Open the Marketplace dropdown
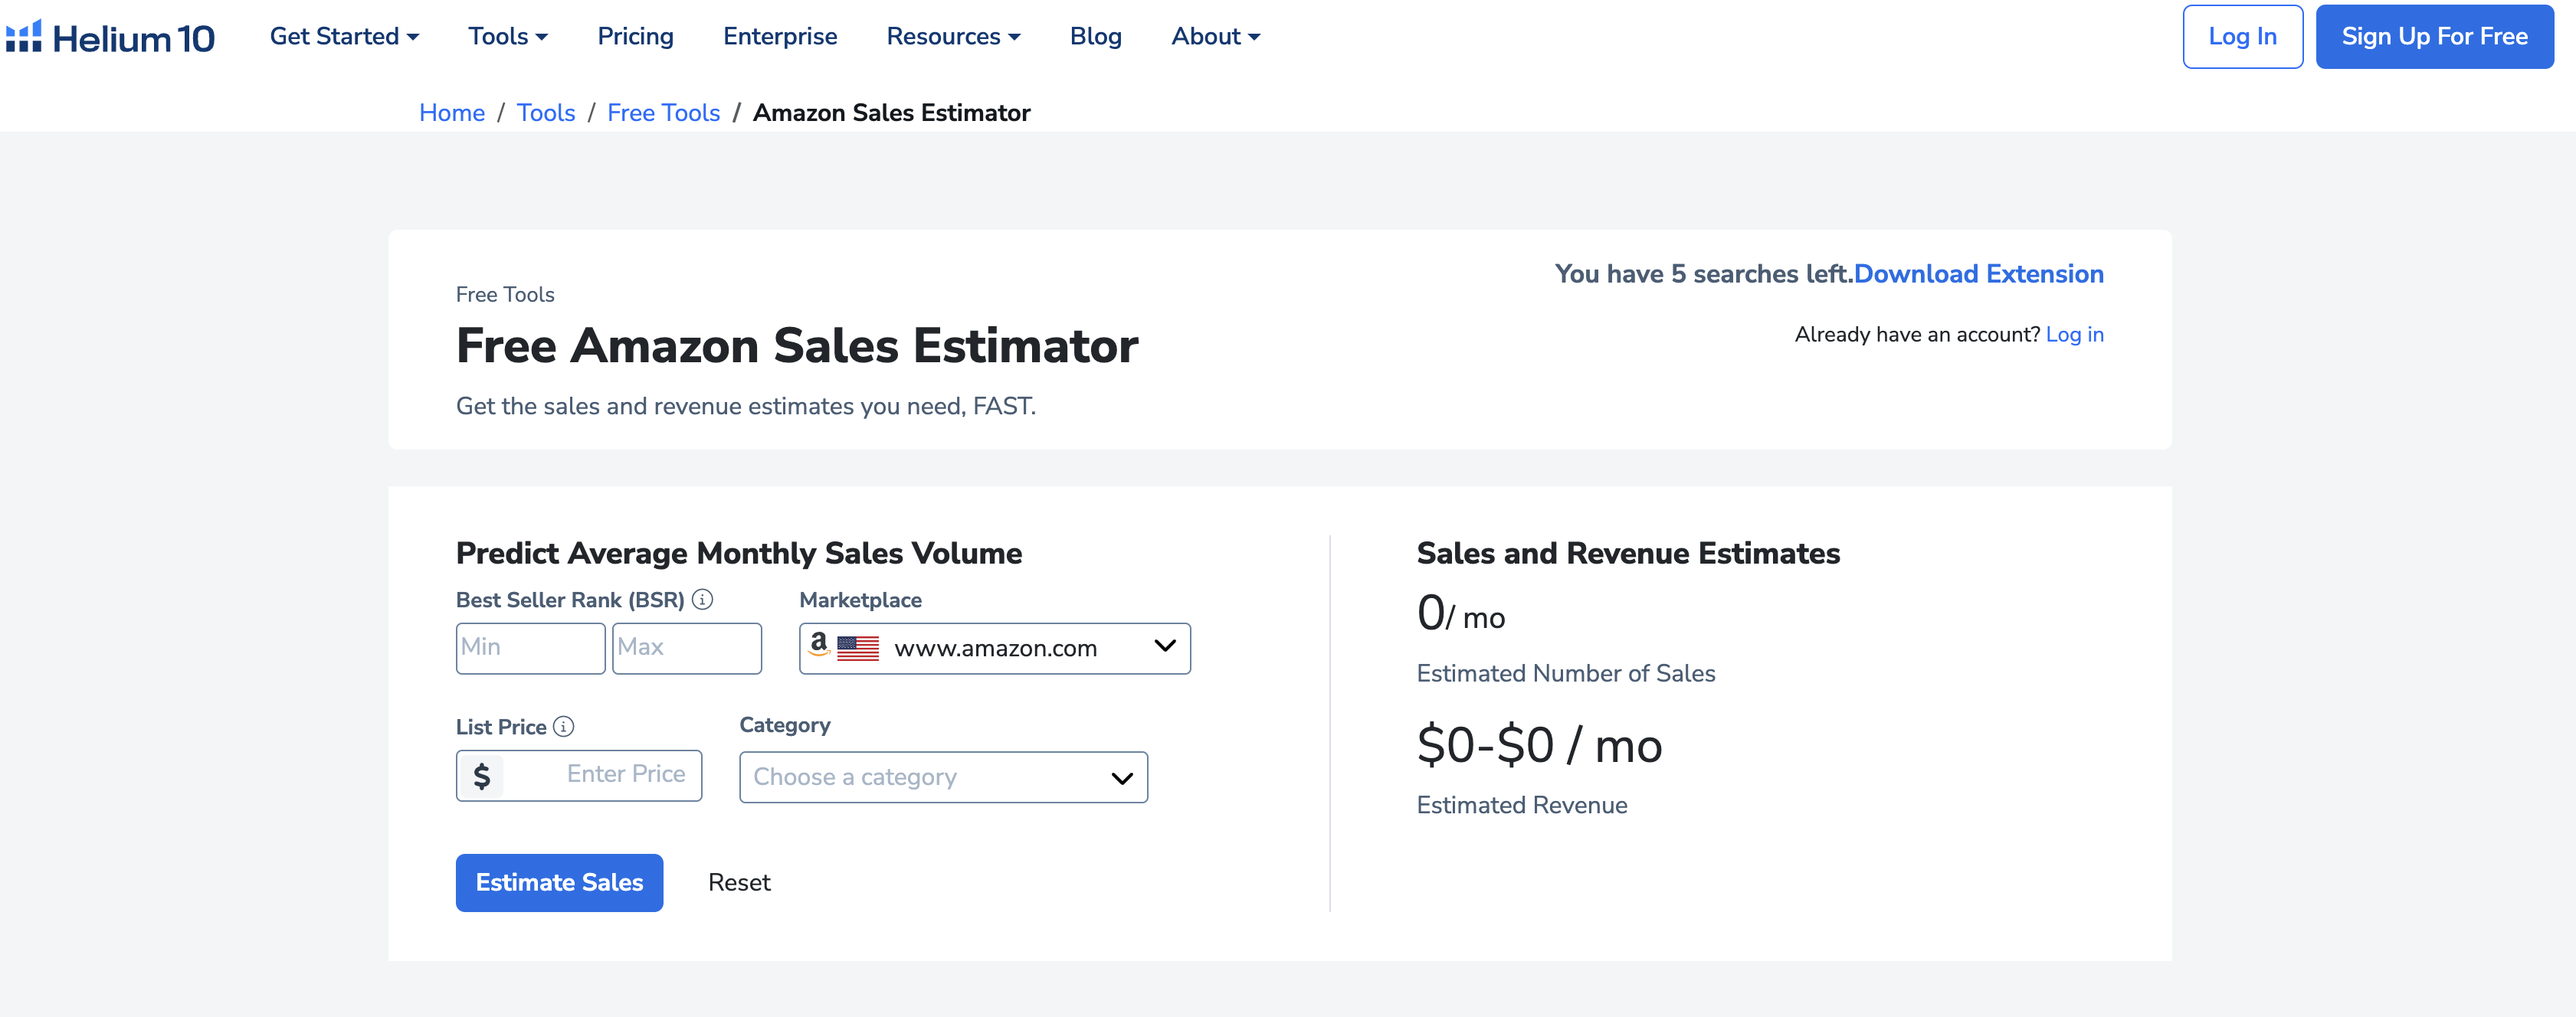The height and width of the screenshot is (1017, 2576). (994, 649)
